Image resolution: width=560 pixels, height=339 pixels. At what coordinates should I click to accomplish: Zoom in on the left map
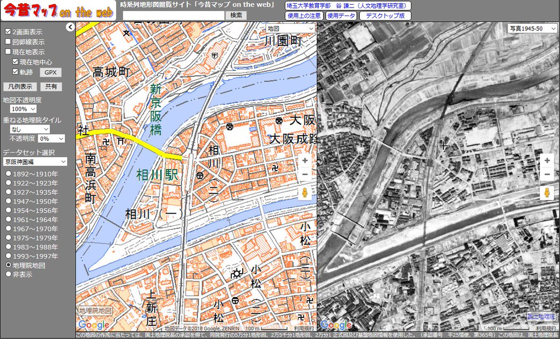(305, 160)
